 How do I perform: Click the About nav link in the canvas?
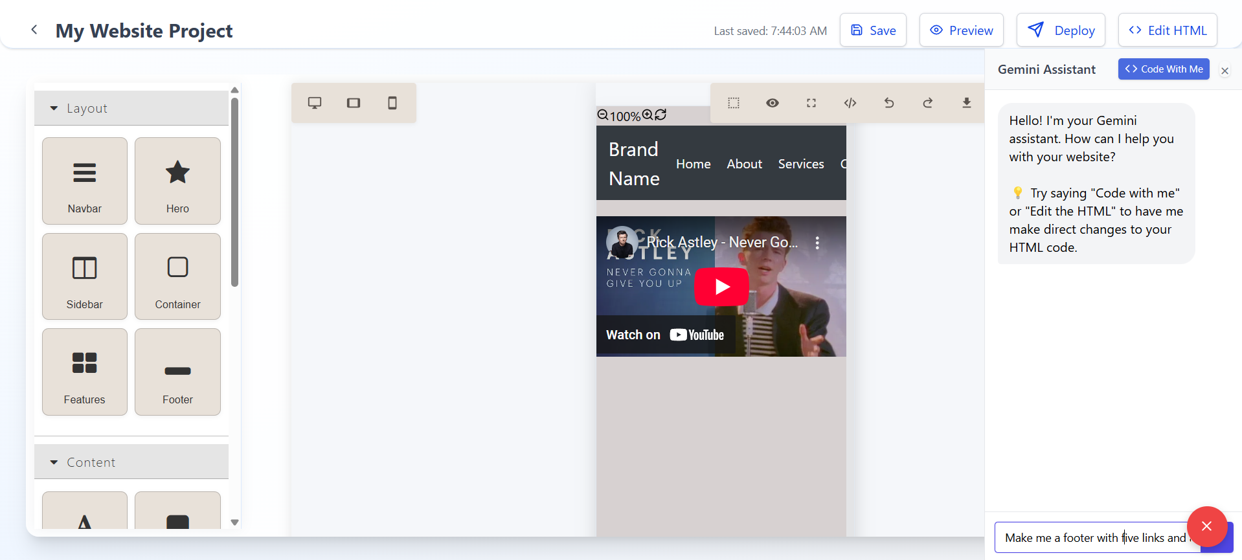pos(745,164)
